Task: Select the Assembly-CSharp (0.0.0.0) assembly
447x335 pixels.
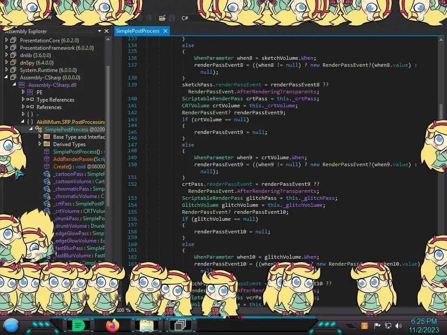Action: pyautogui.click(x=50, y=78)
